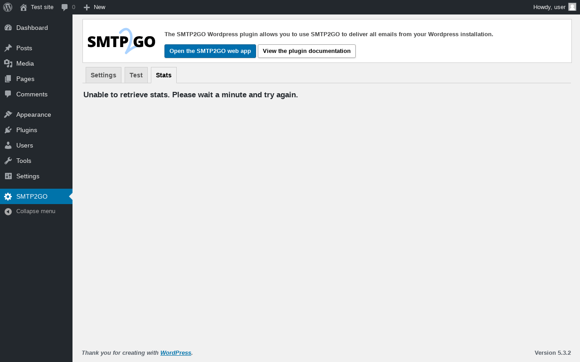Click the Settings sliders icon
The width and height of the screenshot is (580, 362).
coord(8,176)
